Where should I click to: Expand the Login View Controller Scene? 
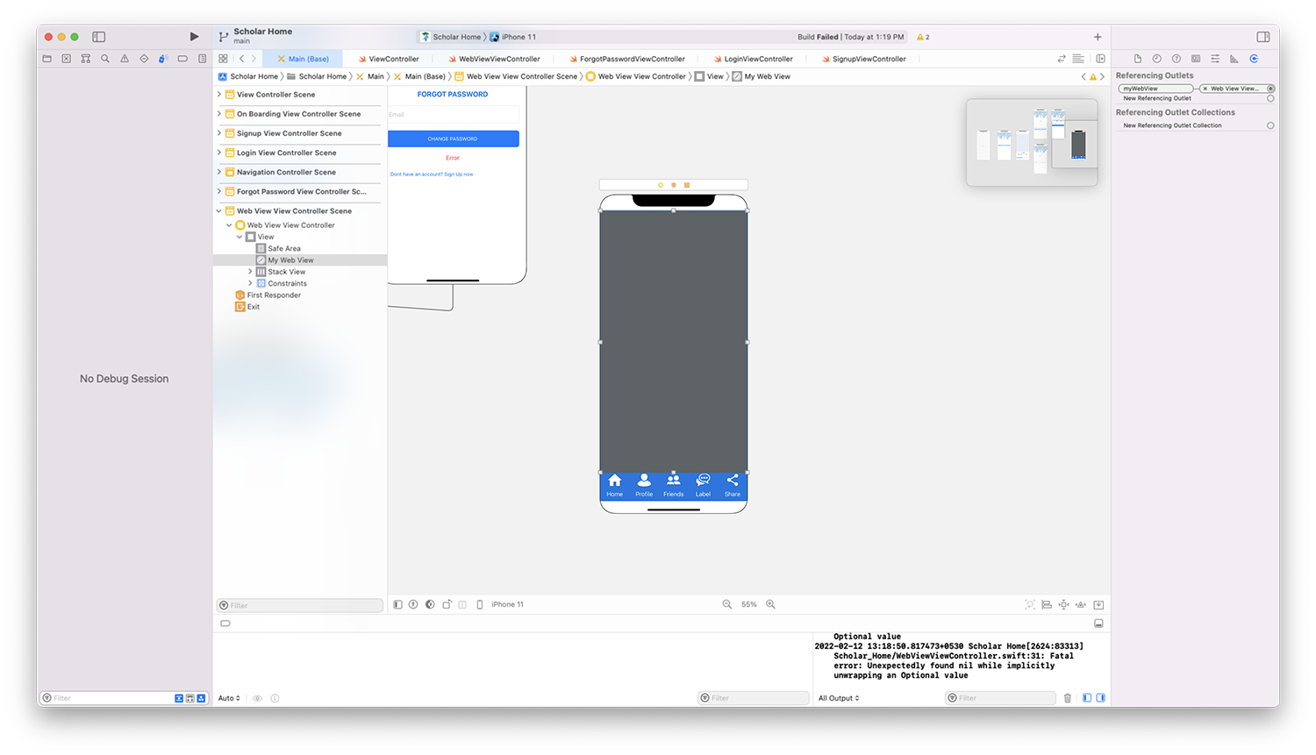pyautogui.click(x=221, y=153)
